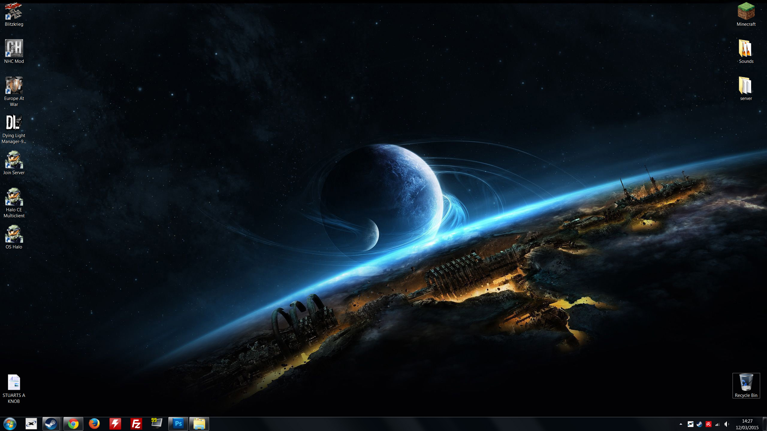Image resolution: width=767 pixels, height=431 pixels.
Task: Open the Blitzkrieg desktop shortcut
Action: (x=14, y=14)
